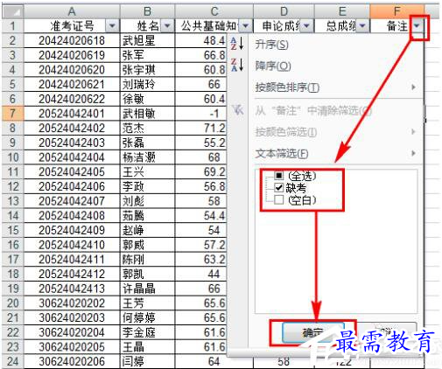
Task: Click the name cell 武旭星
Action: coord(147,40)
